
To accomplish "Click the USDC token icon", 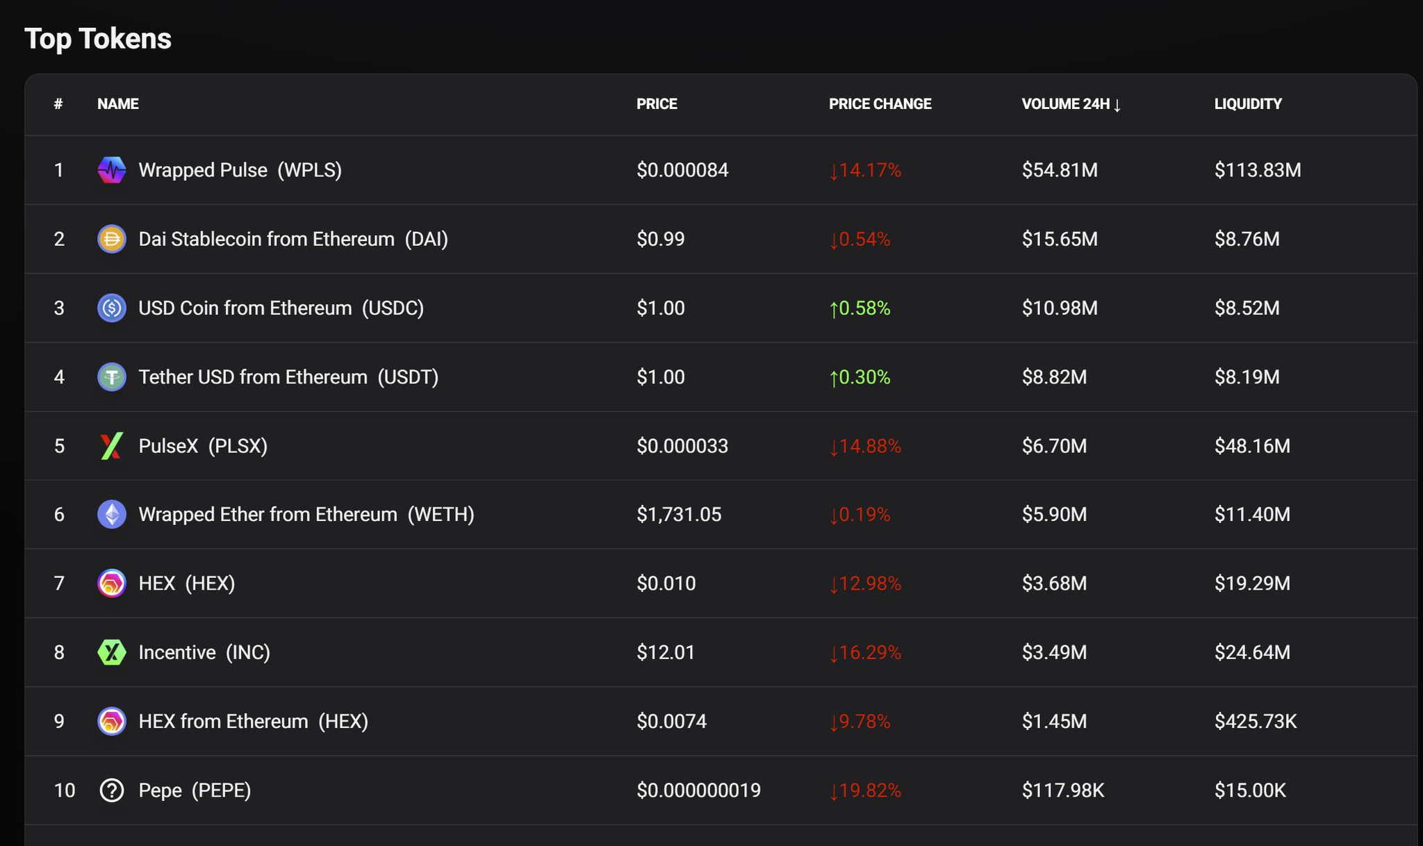I will pos(112,308).
